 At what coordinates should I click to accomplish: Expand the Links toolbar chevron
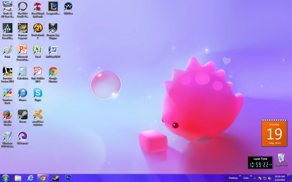[x=251, y=176]
